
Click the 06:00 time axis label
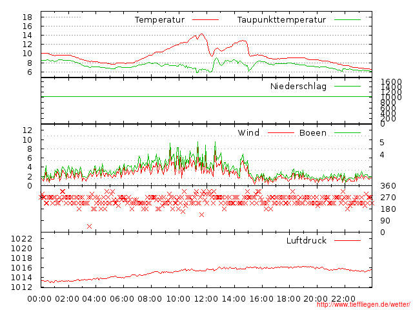point(122,299)
